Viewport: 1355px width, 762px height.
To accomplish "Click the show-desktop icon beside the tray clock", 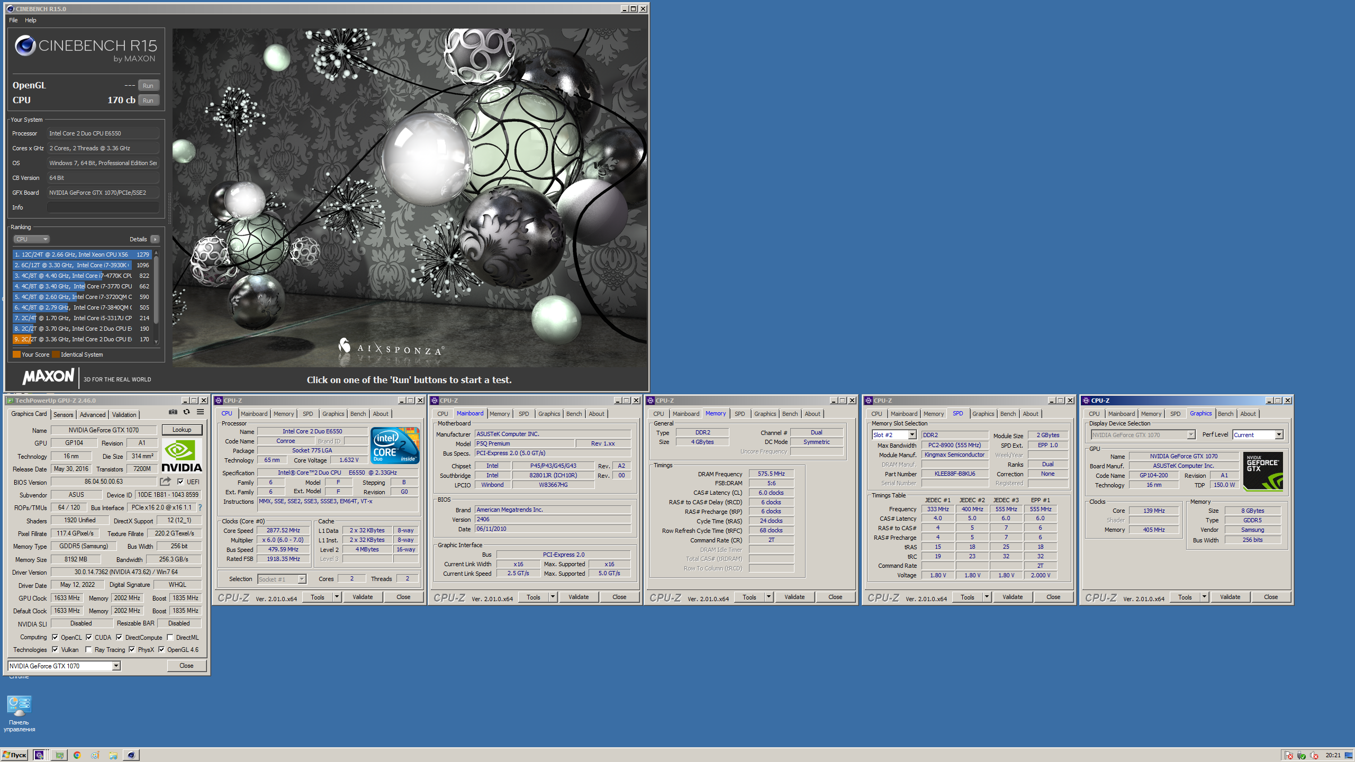I will (1349, 755).
